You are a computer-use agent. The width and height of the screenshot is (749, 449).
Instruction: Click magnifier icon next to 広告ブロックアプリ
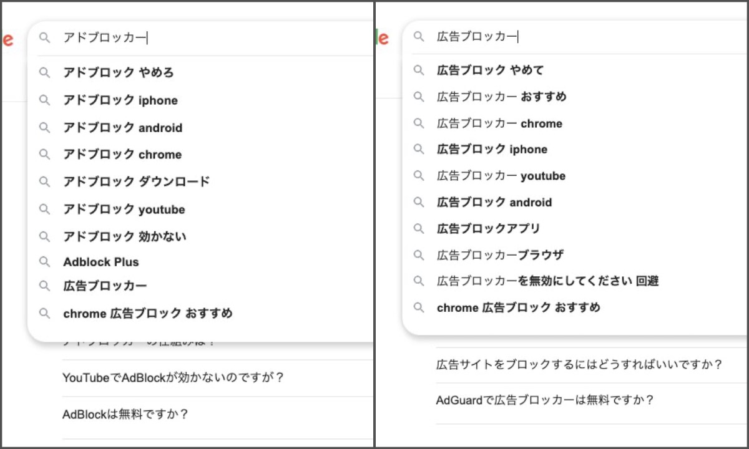[x=419, y=229]
